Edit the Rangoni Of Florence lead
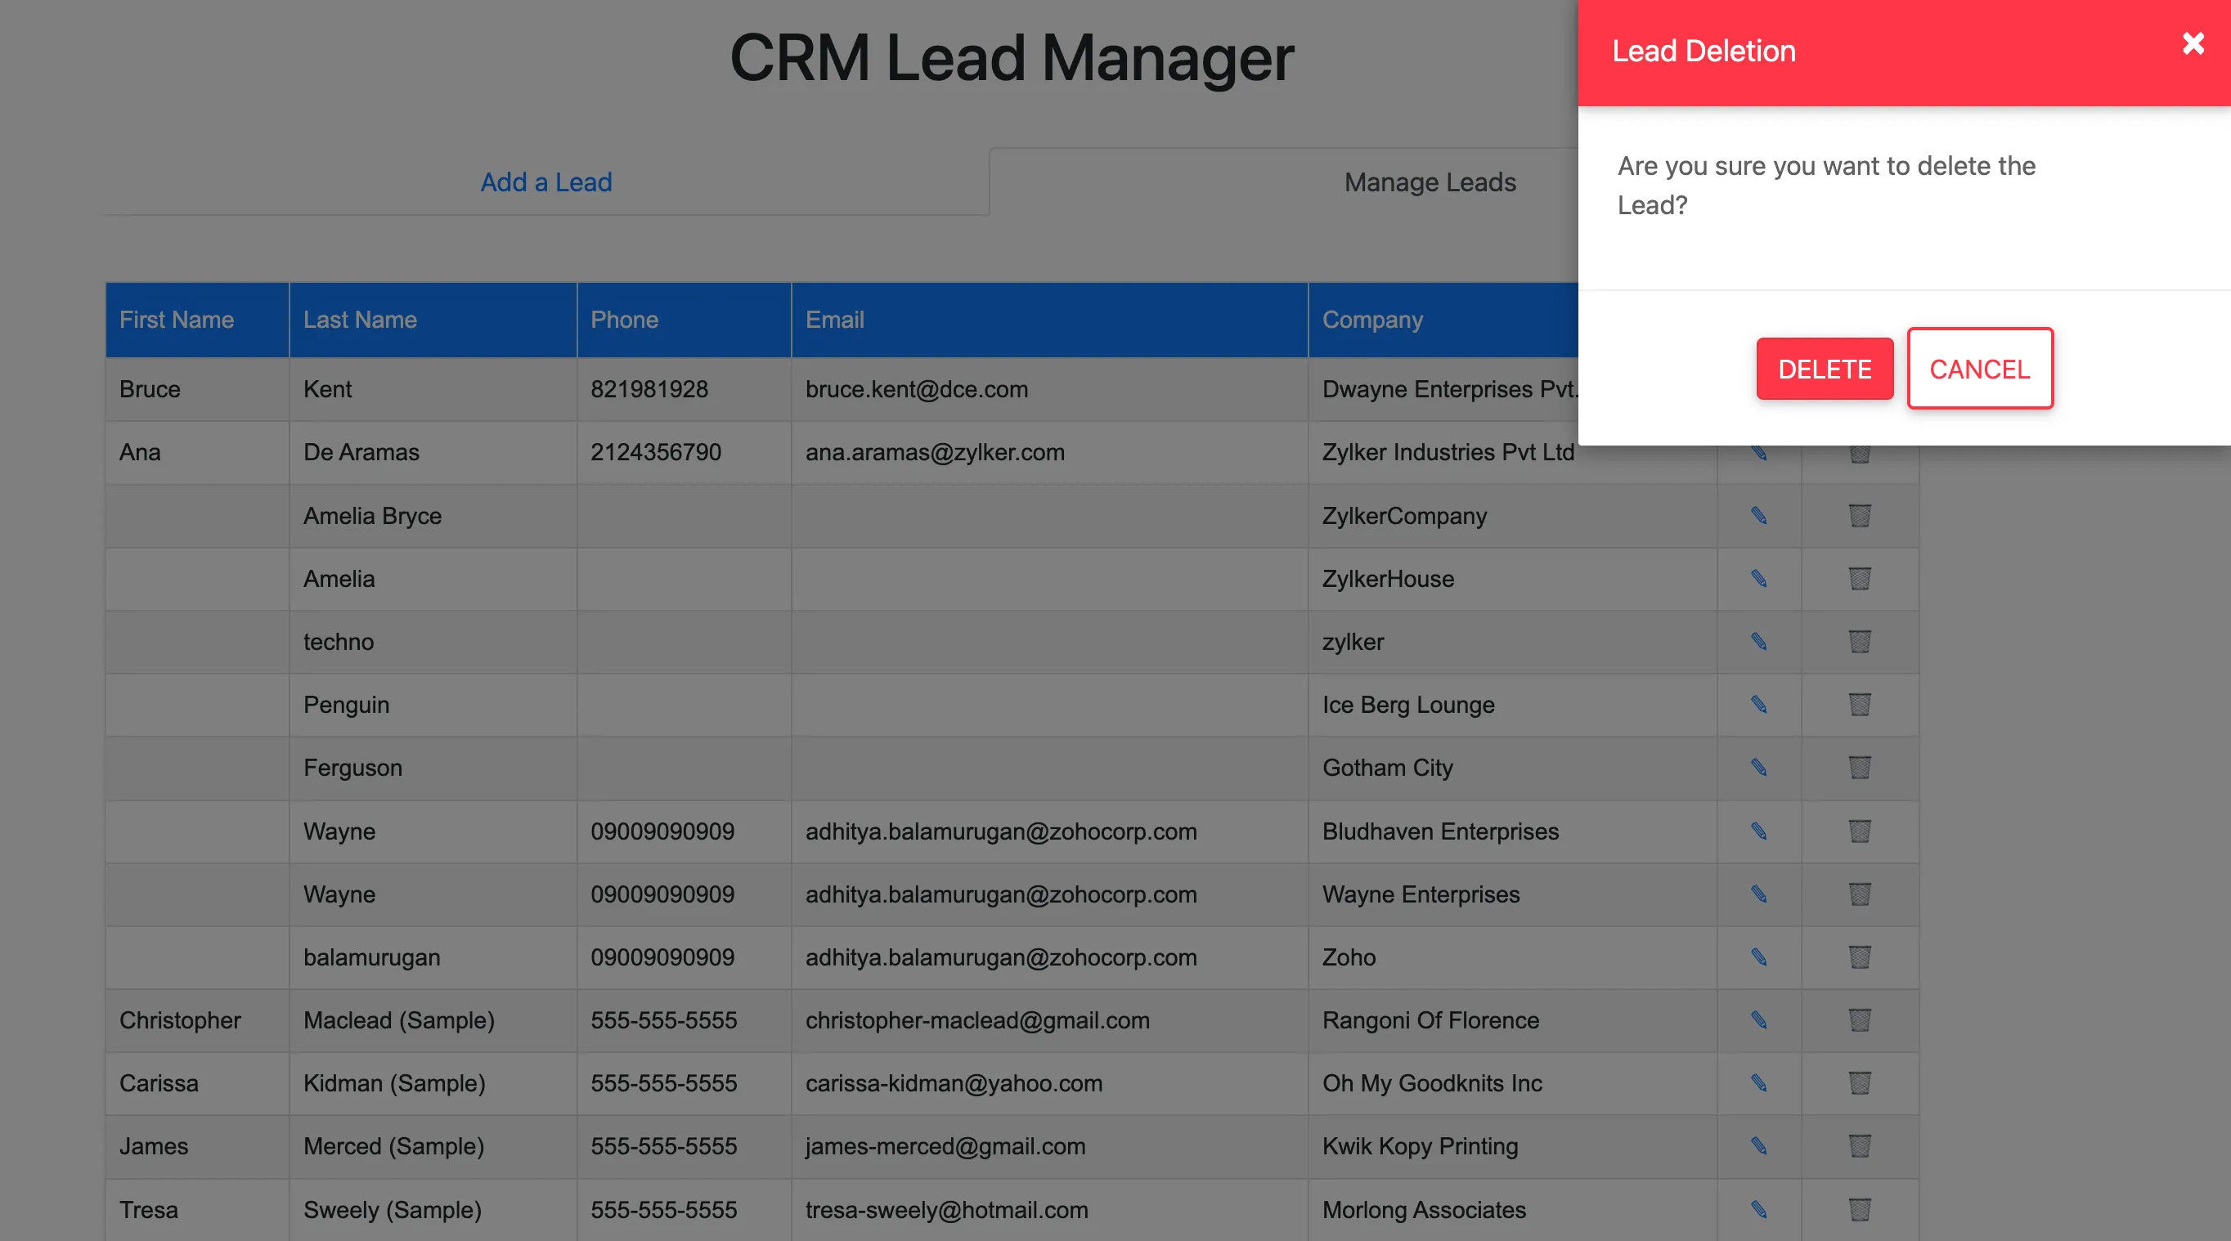The image size is (2231, 1241). 1758,1020
